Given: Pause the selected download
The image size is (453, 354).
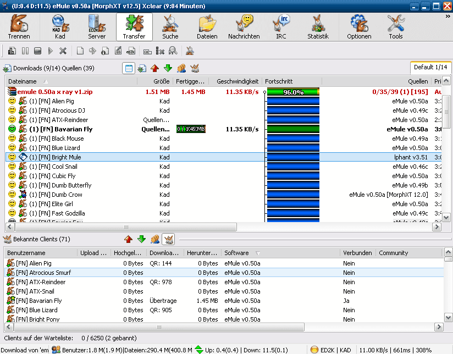Looking at the screenshot, I should click(25, 51).
